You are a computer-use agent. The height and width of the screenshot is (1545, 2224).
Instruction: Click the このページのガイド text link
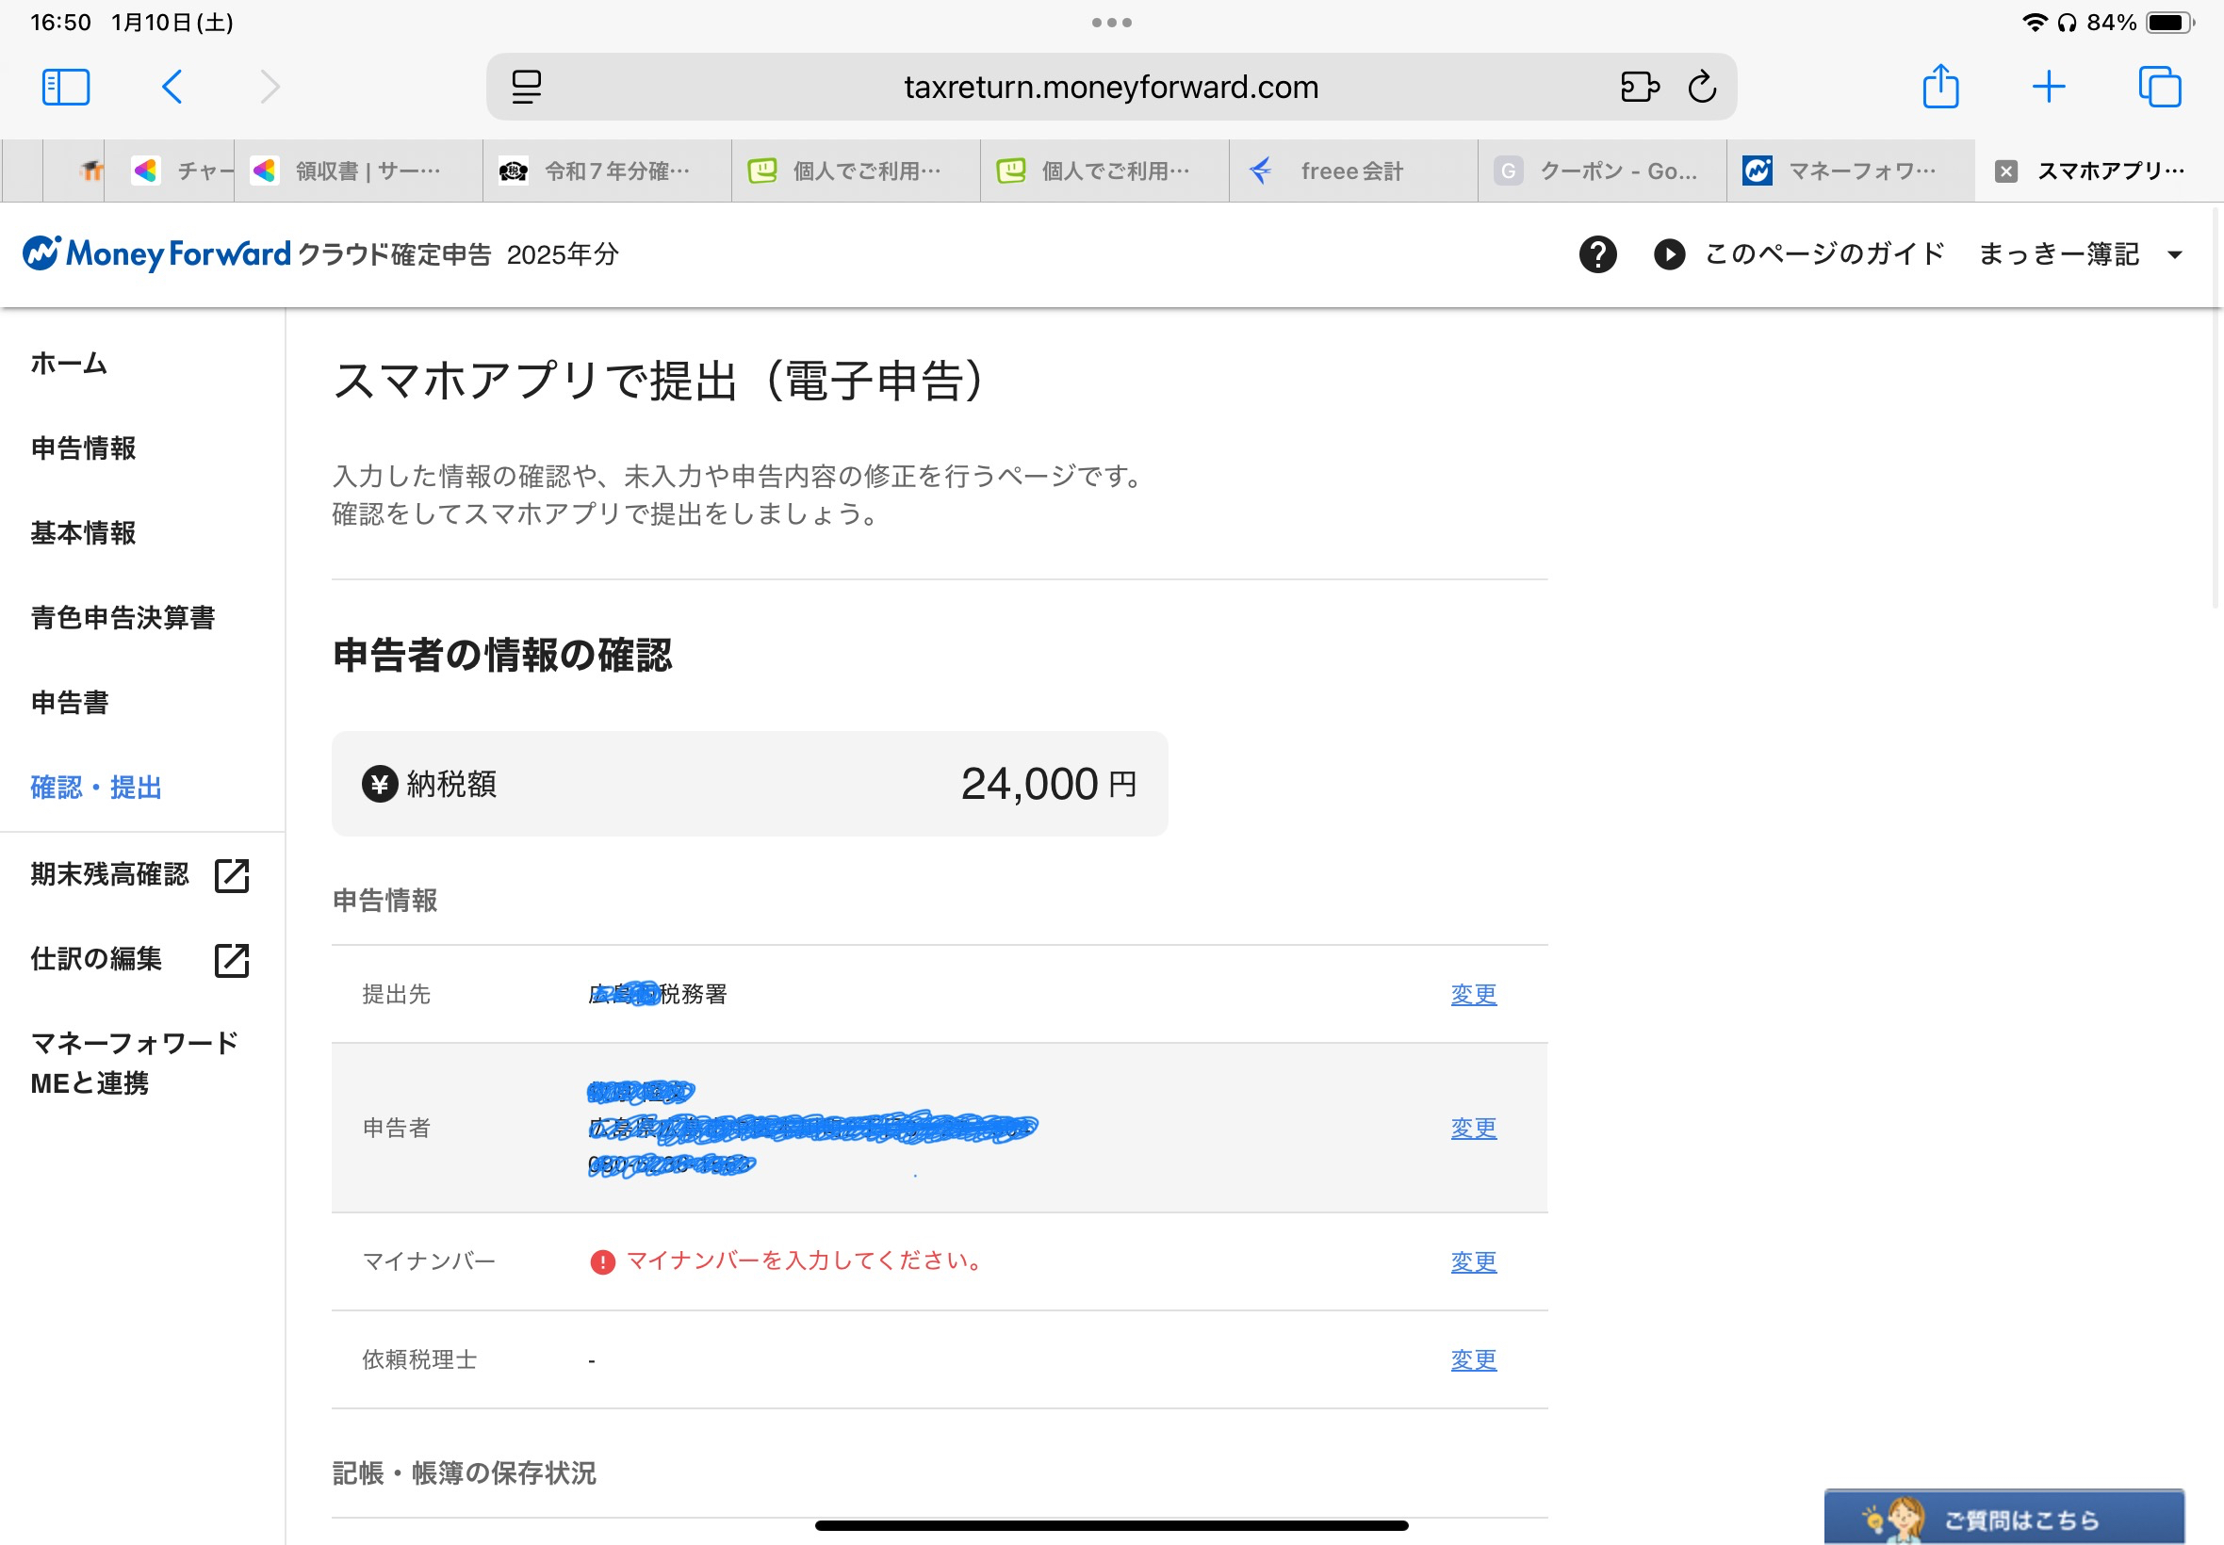tap(1824, 253)
